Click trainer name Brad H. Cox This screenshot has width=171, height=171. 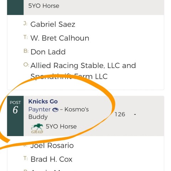51,159
